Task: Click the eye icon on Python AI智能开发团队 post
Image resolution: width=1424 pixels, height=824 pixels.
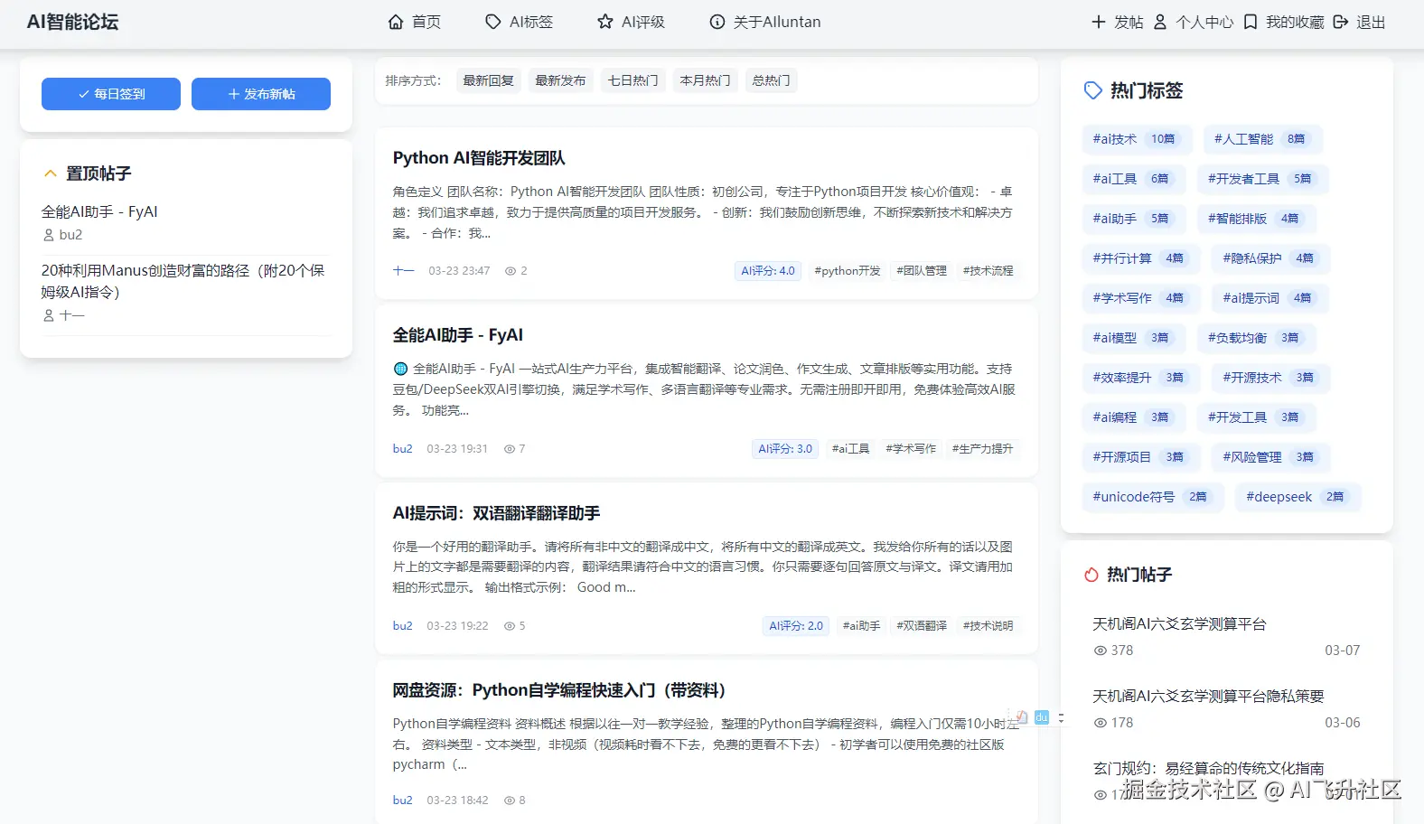Action: [511, 271]
